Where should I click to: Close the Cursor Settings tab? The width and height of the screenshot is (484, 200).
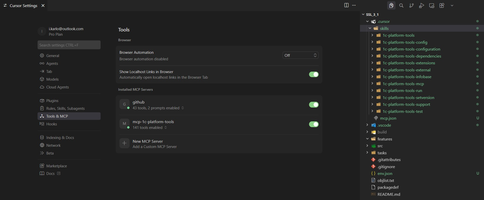click(43, 6)
